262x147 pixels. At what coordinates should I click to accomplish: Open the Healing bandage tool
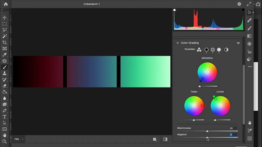(250, 20)
